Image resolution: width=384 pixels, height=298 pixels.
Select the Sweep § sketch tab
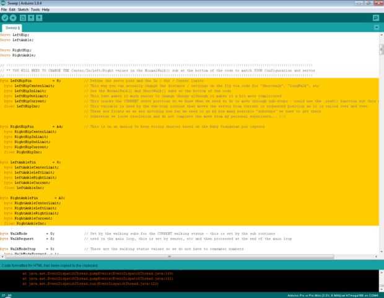[12, 28]
